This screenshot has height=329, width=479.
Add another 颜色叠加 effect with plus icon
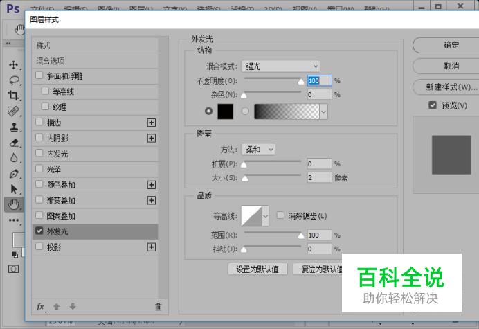click(x=152, y=185)
